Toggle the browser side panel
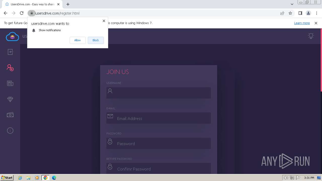The height and width of the screenshot is (181, 322). (300, 13)
